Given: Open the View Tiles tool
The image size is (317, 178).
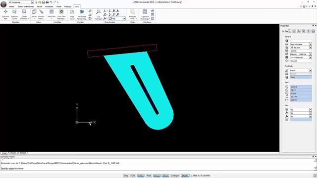Looking at the screenshot, I should click(52, 14).
